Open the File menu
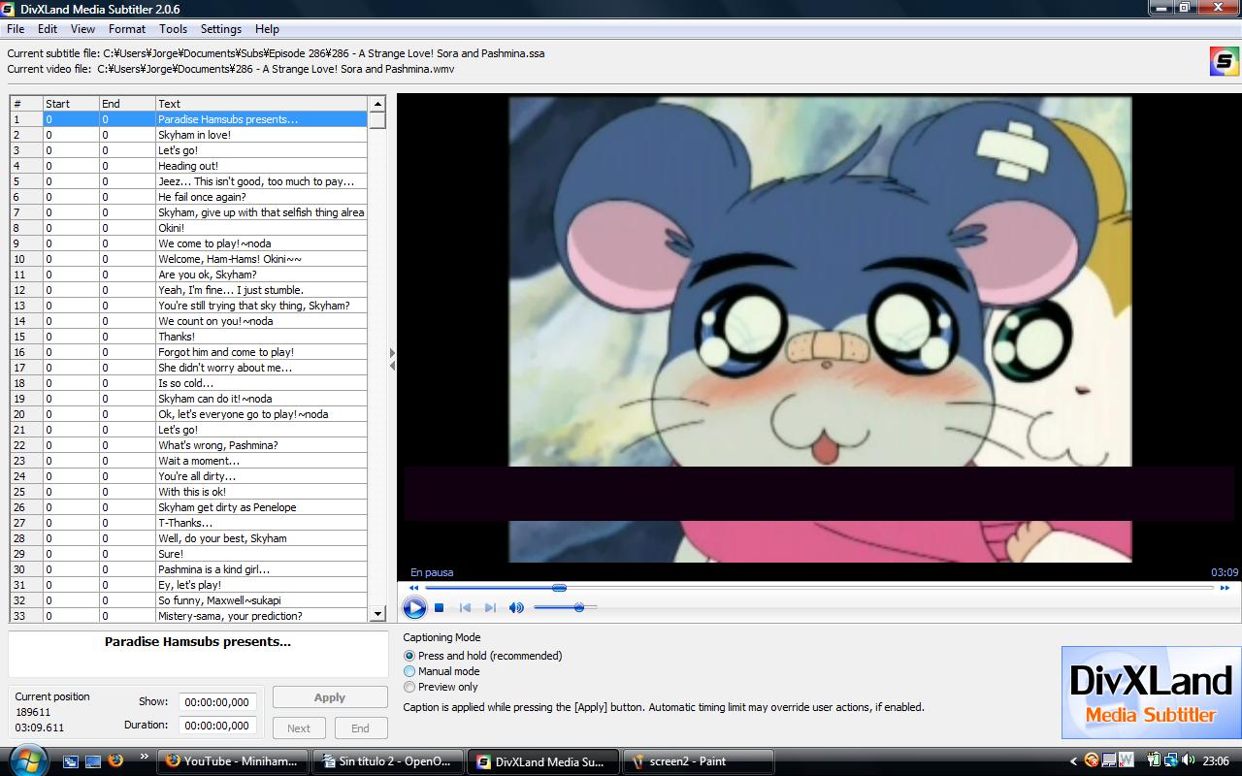 [x=16, y=29]
